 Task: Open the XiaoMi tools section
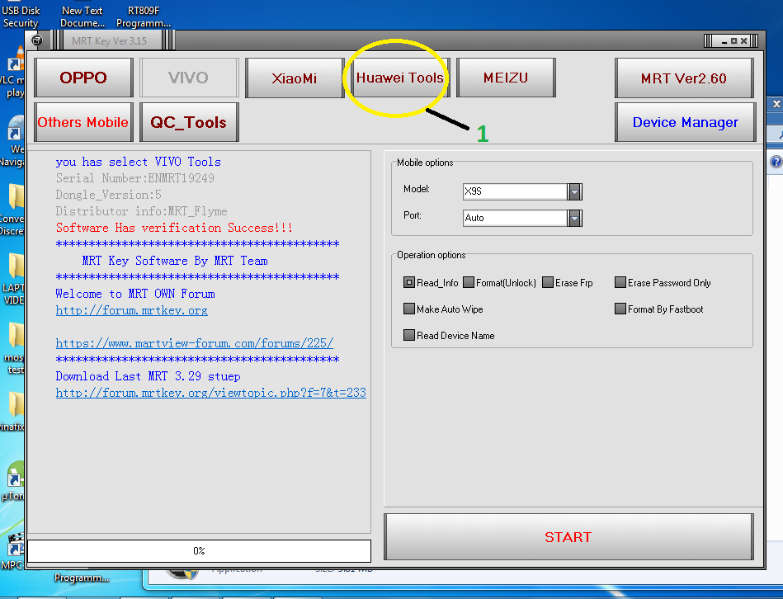294,78
